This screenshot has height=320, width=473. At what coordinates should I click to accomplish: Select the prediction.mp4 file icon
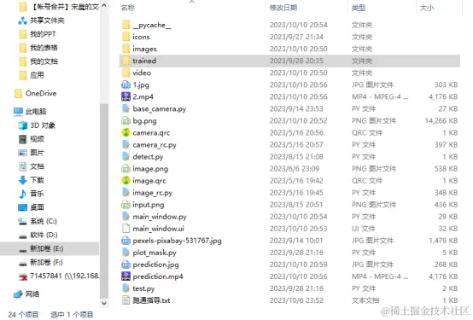[x=126, y=276]
